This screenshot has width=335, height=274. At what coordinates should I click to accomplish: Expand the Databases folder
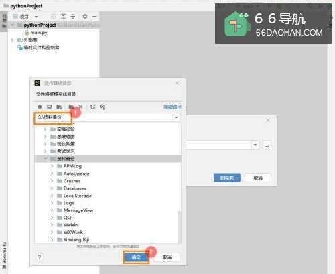(52, 188)
